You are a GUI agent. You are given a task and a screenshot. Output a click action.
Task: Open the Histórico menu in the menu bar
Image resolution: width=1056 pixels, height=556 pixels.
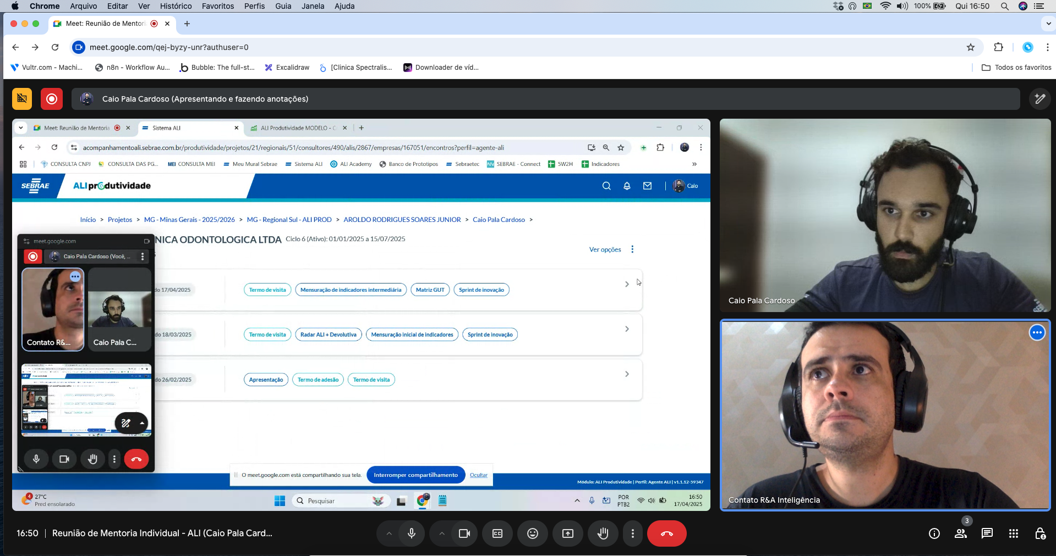(176, 6)
